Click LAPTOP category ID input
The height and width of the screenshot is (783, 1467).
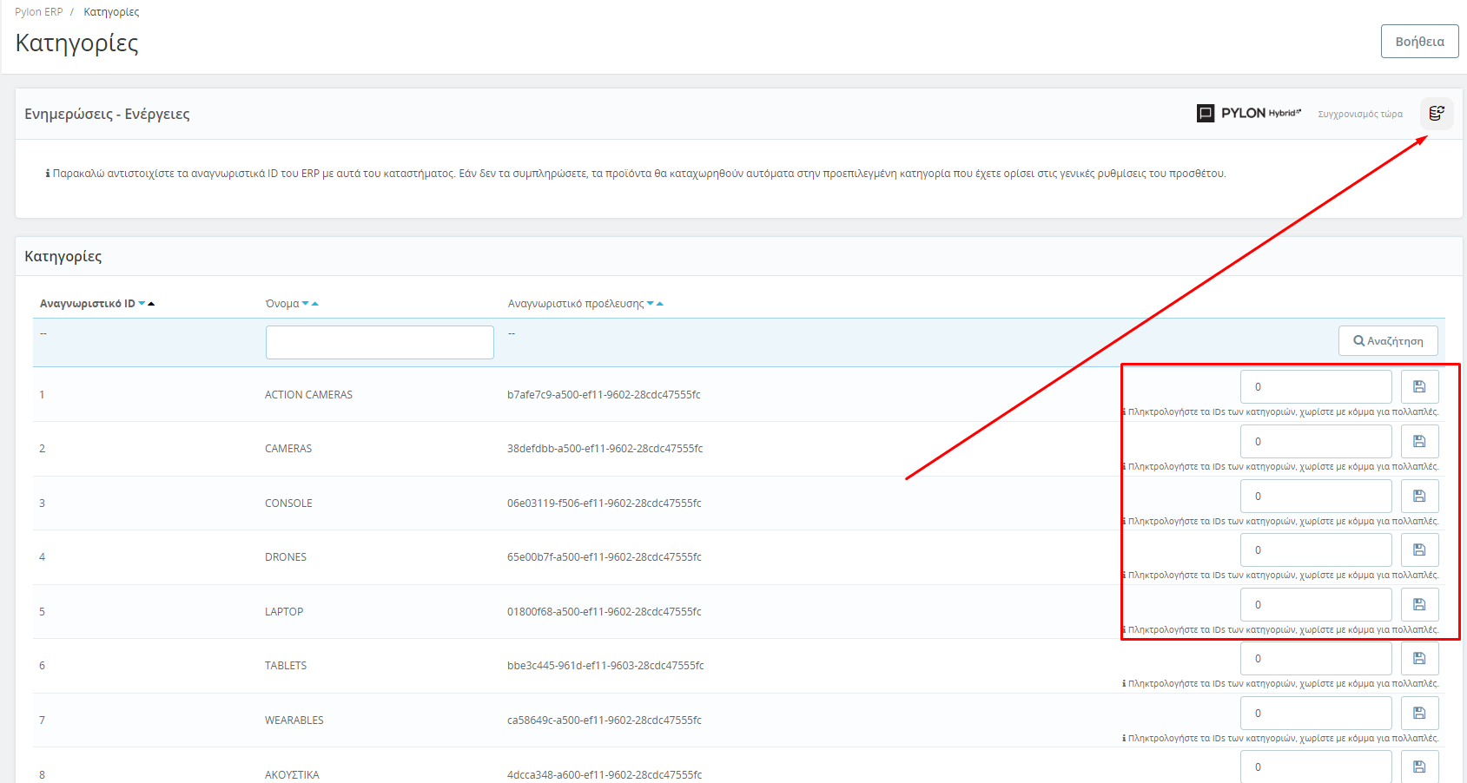click(1316, 605)
